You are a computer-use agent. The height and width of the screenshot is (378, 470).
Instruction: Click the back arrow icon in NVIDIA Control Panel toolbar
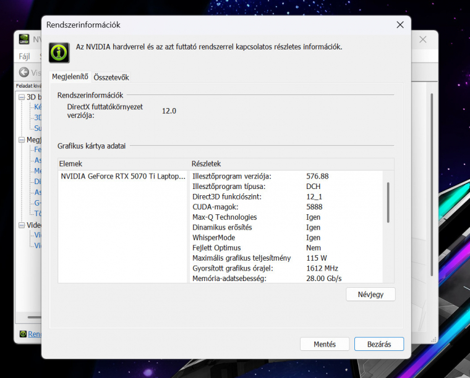click(24, 72)
